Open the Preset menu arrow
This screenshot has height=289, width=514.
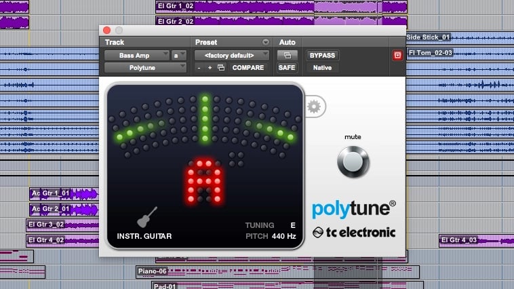click(266, 42)
